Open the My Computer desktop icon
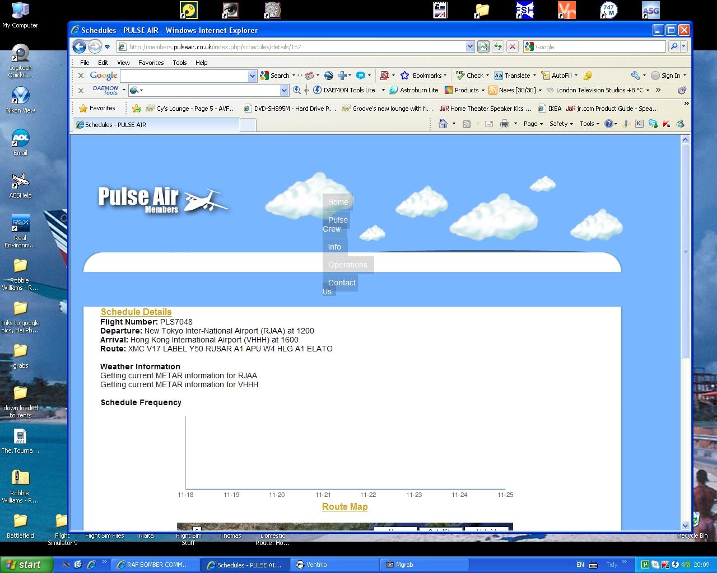This screenshot has height=573, width=717. pyautogui.click(x=20, y=16)
